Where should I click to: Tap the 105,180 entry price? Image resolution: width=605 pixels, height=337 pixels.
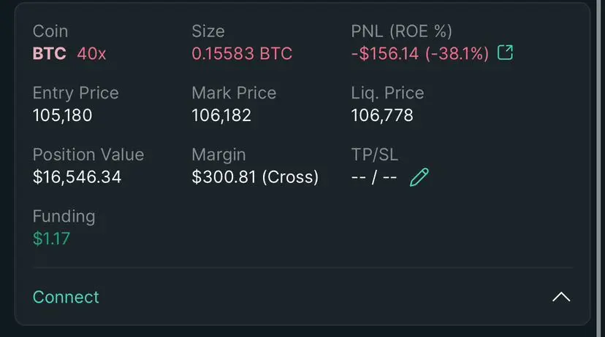point(63,115)
